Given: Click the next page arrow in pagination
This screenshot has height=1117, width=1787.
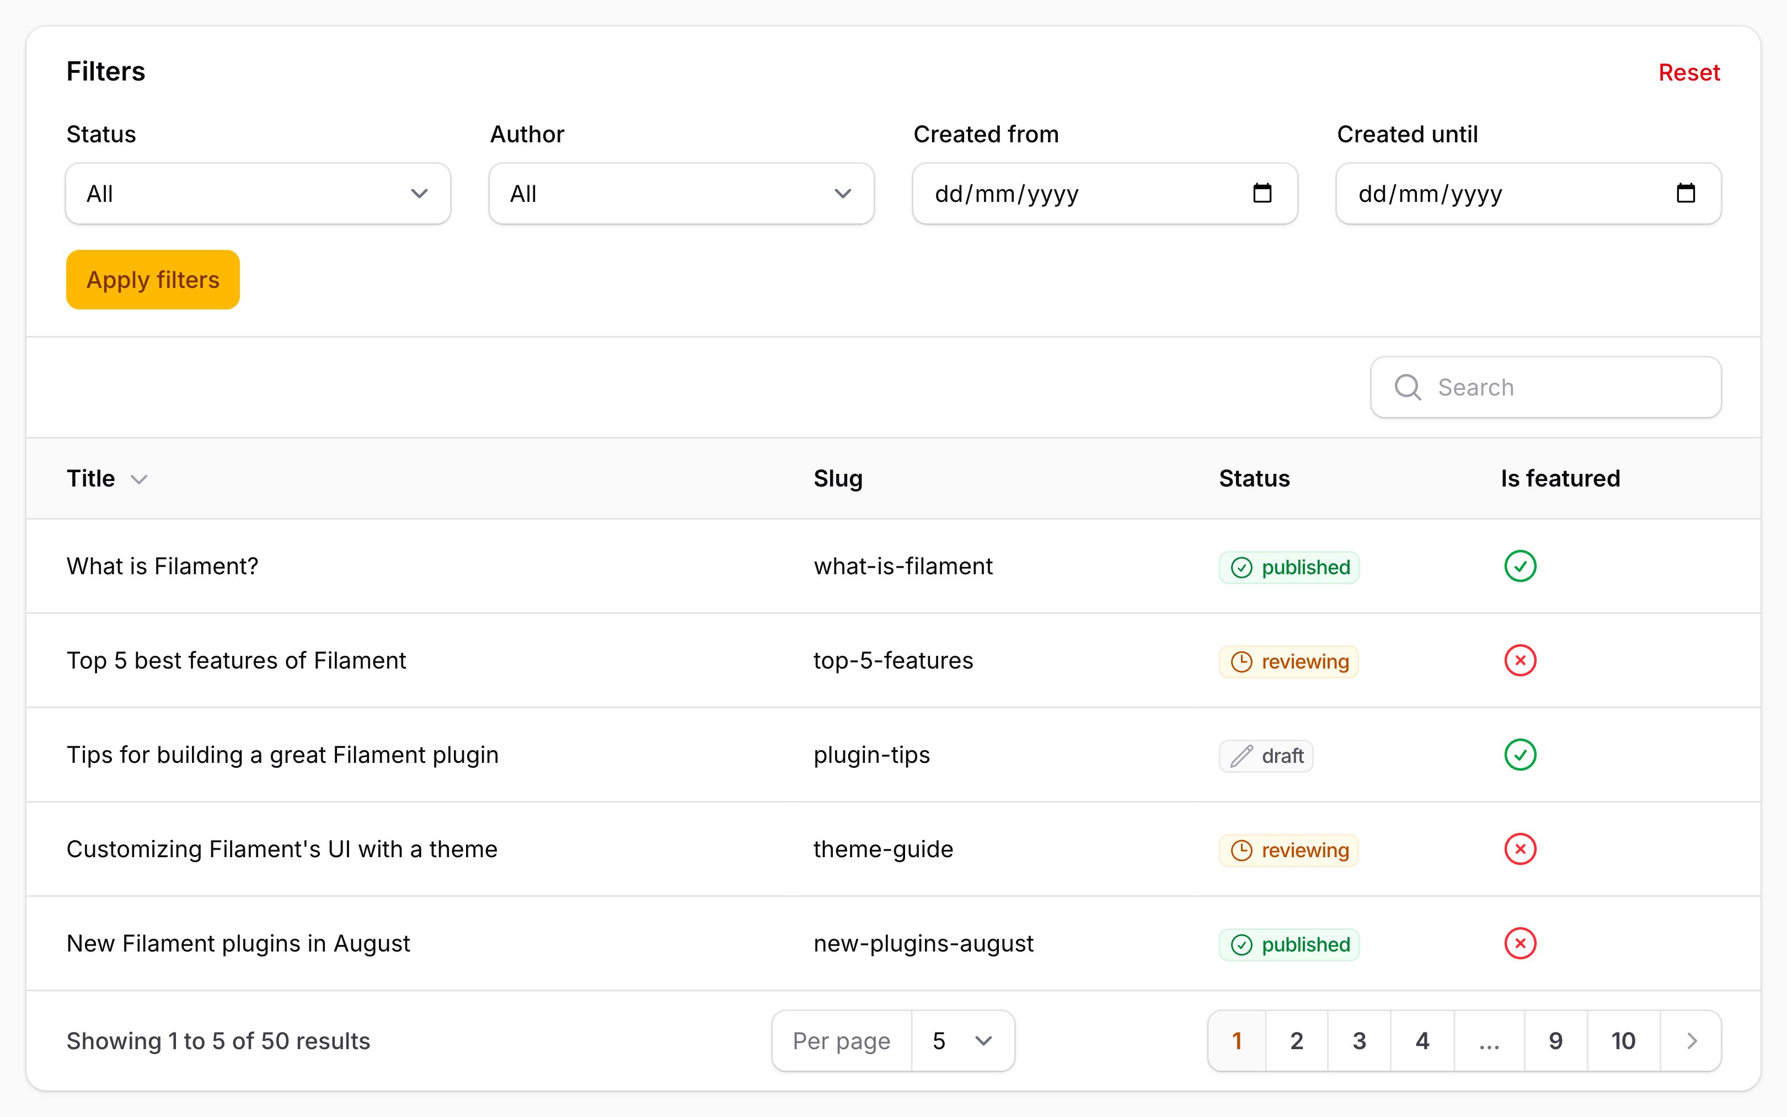Looking at the screenshot, I should [x=1692, y=1041].
